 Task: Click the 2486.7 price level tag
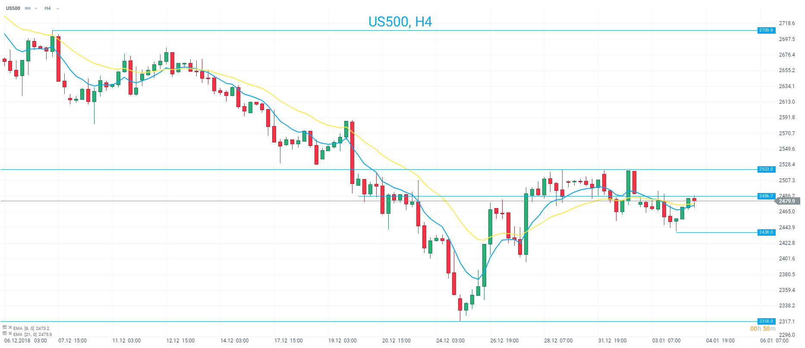(766, 196)
